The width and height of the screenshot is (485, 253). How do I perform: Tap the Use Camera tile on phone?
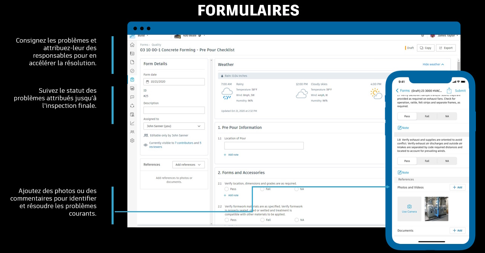pos(409,209)
